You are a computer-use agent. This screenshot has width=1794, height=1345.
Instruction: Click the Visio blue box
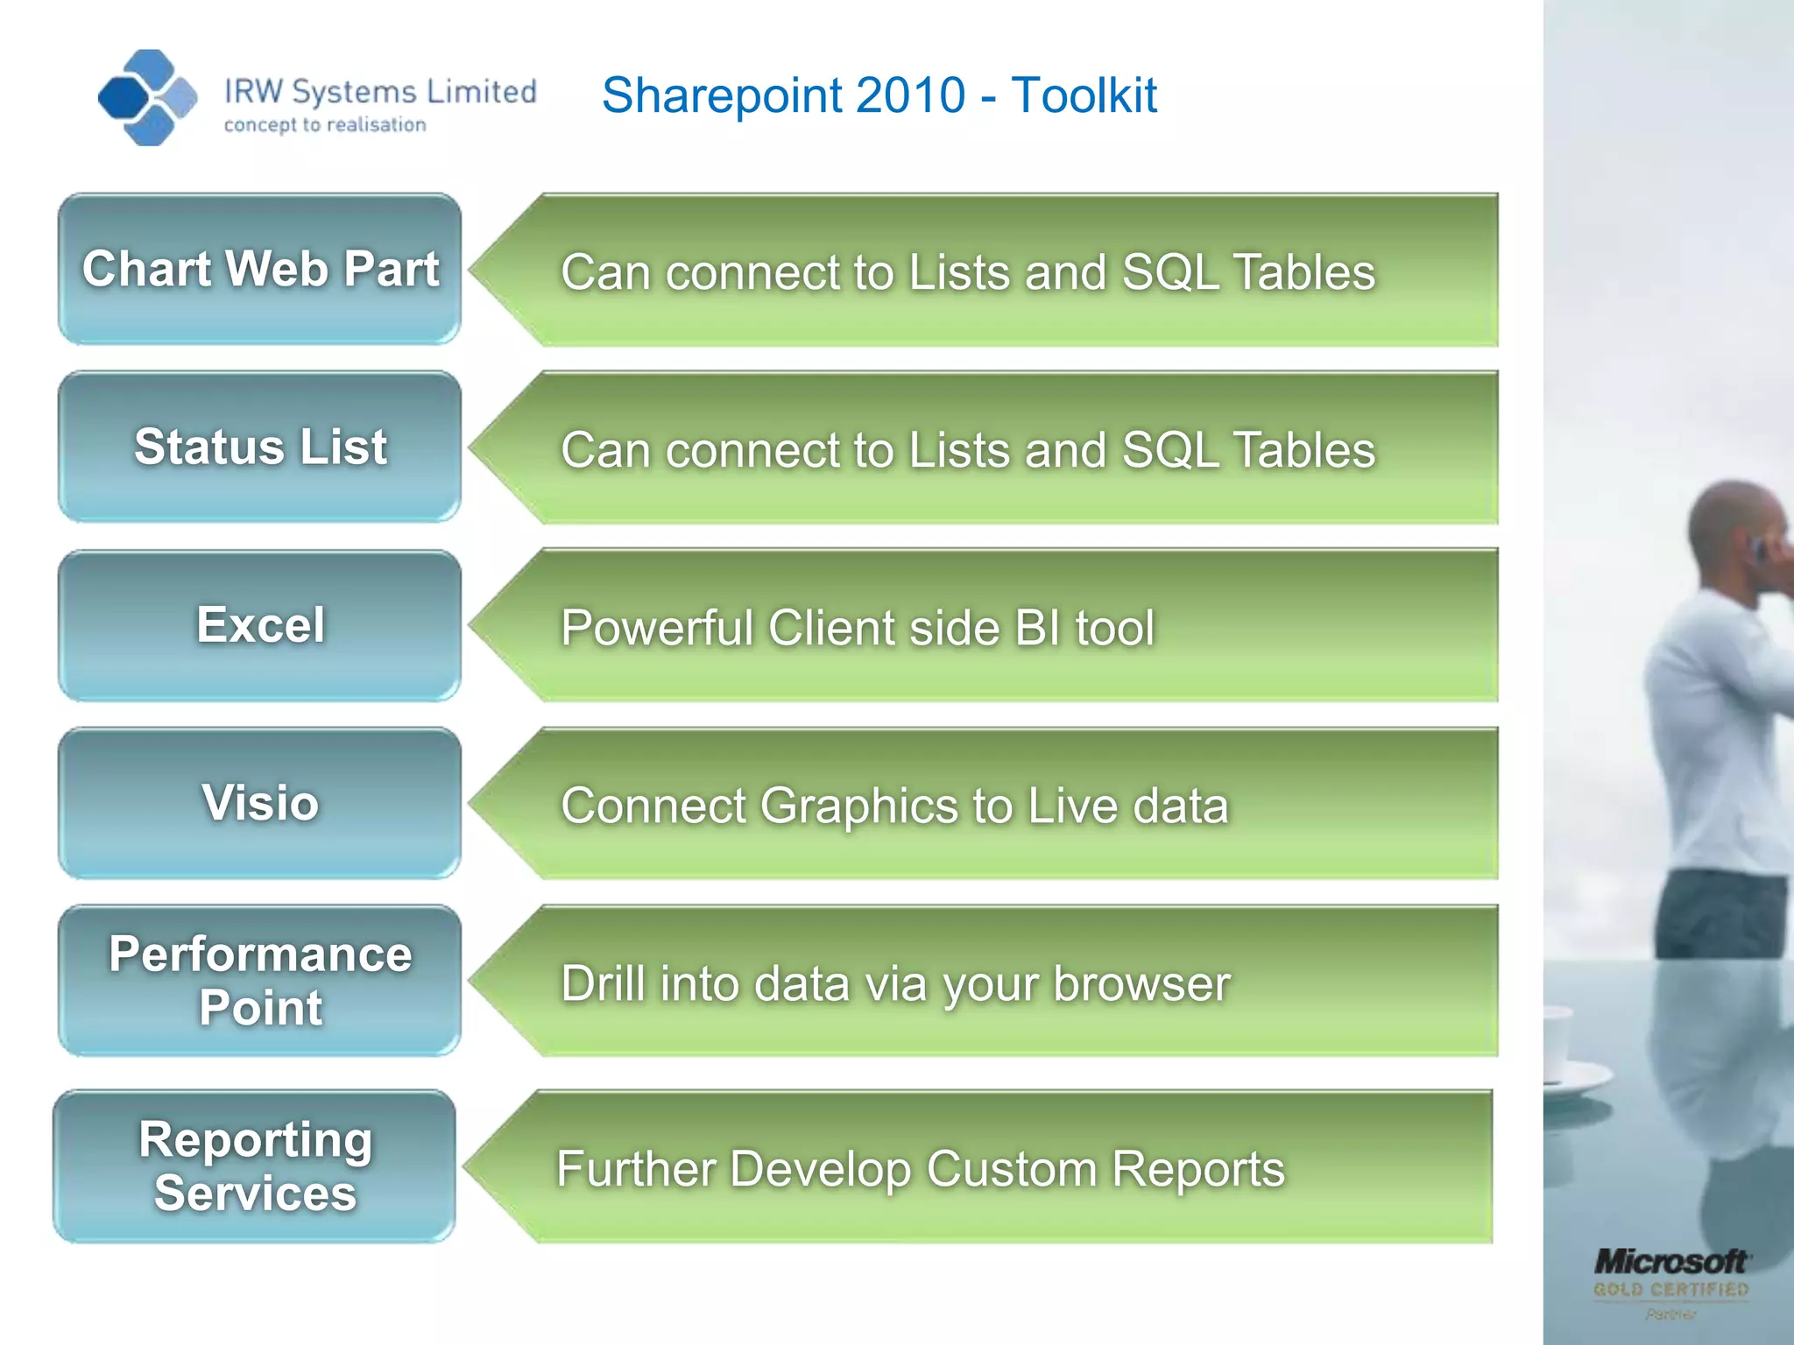[x=260, y=803]
